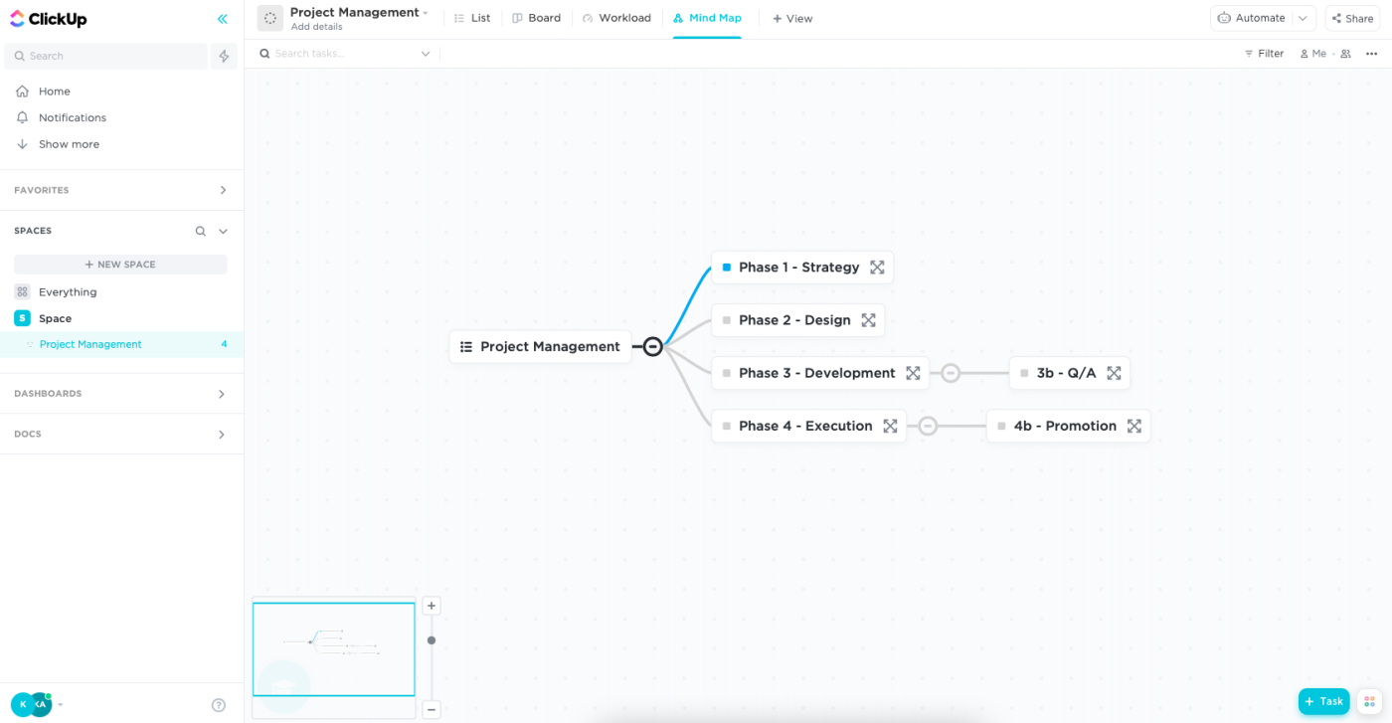Click the Everything grid icon

coord(22,291)
